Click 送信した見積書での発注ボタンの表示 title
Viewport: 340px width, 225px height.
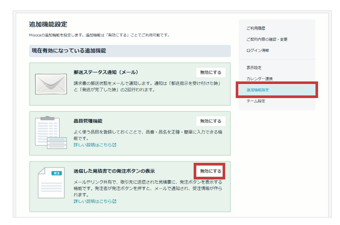click(114, 171)
